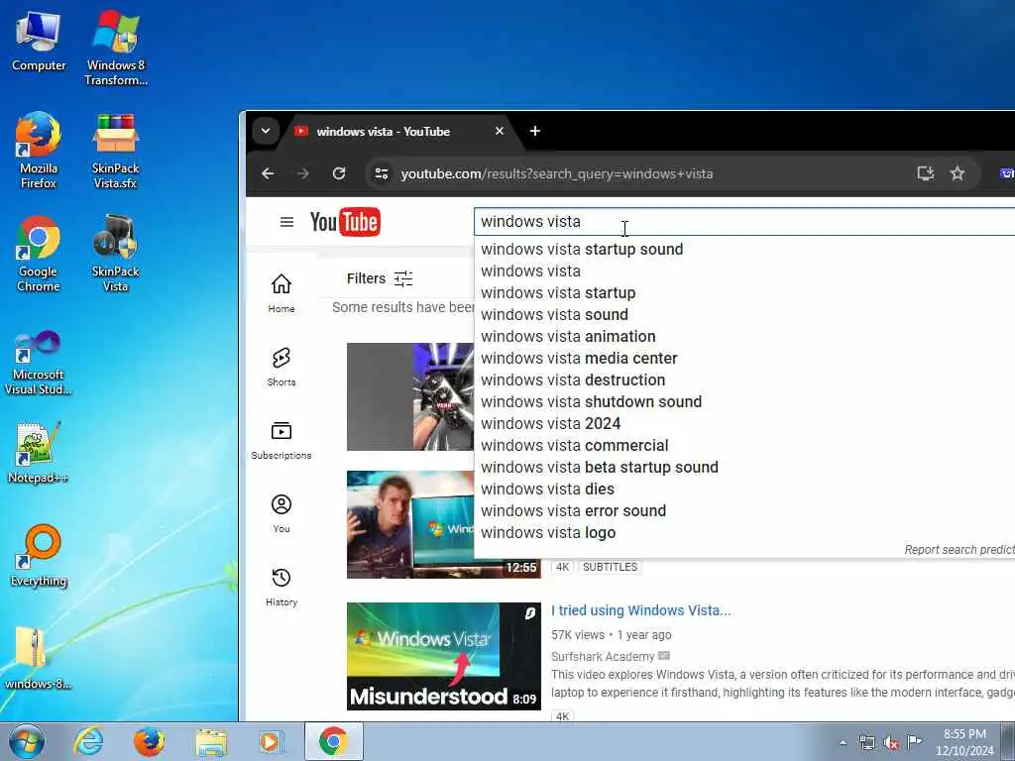Open the SkinPack Vista.sfx archive icon
Screen dimensions: 1015x761
[115, 151]
